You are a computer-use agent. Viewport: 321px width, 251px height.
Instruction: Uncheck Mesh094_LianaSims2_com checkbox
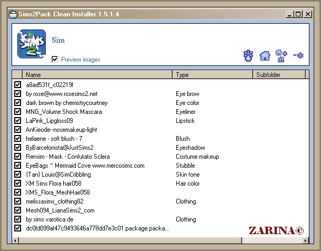[17, 210]
